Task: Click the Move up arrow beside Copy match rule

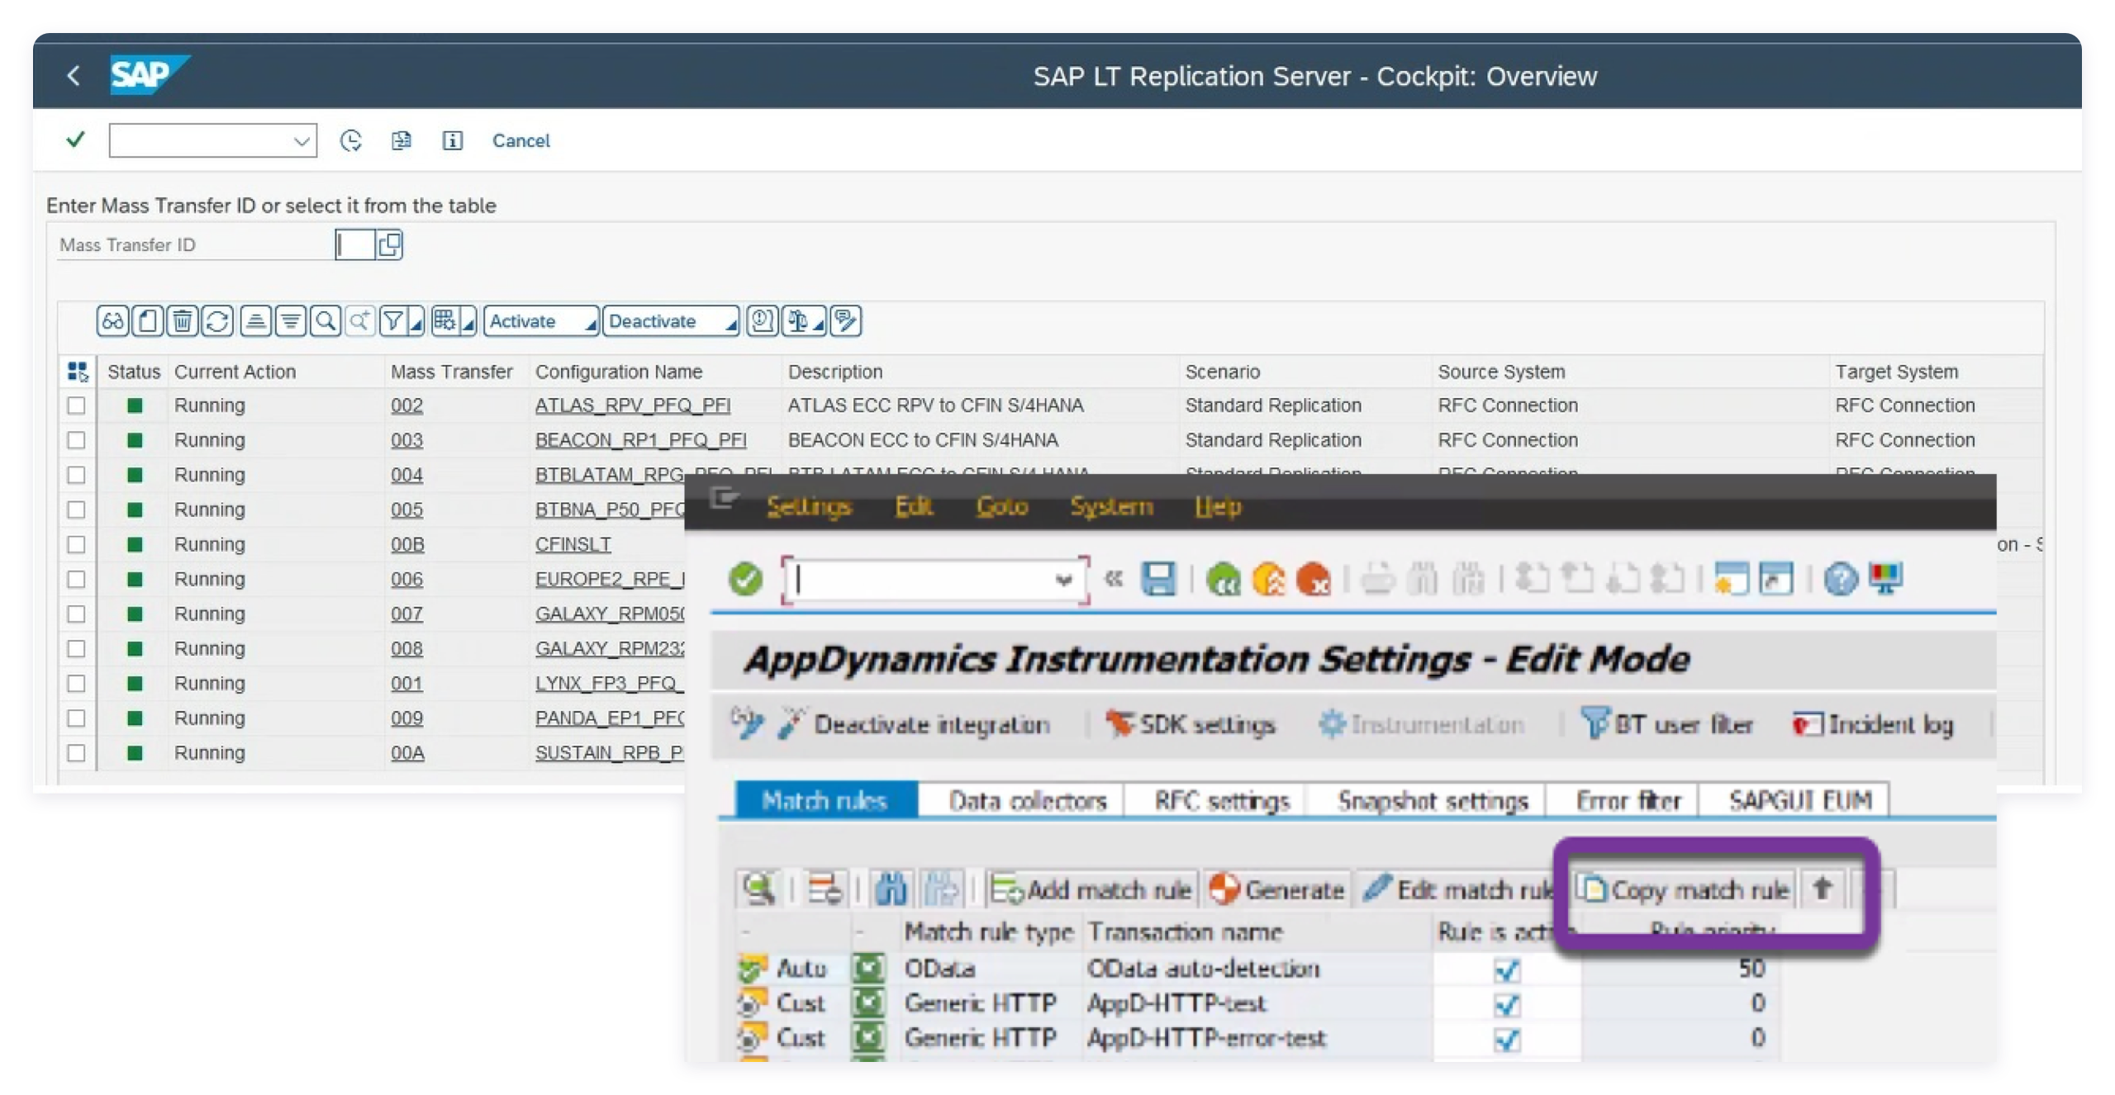Action: pos(1823,889)
